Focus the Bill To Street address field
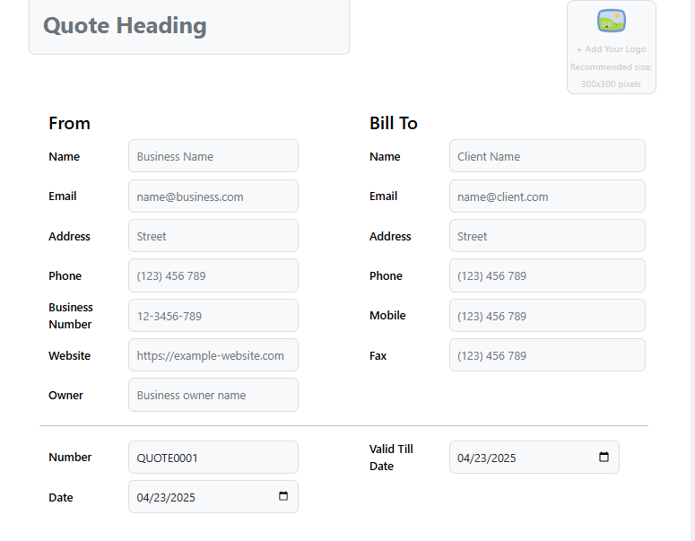This screenshot has height=541, width=695. (x=546, y=236)
